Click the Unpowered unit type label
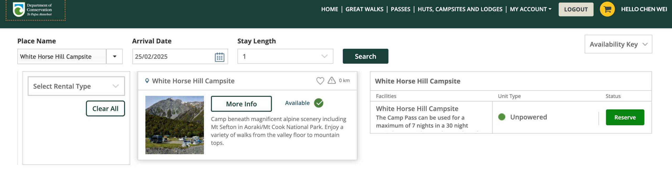This screenshot has width=672, height=188. [528, 117]
